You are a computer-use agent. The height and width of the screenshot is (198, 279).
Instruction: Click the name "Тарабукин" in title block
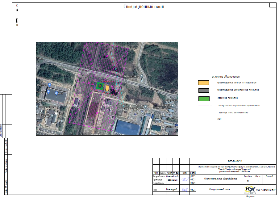pos(172,180)
